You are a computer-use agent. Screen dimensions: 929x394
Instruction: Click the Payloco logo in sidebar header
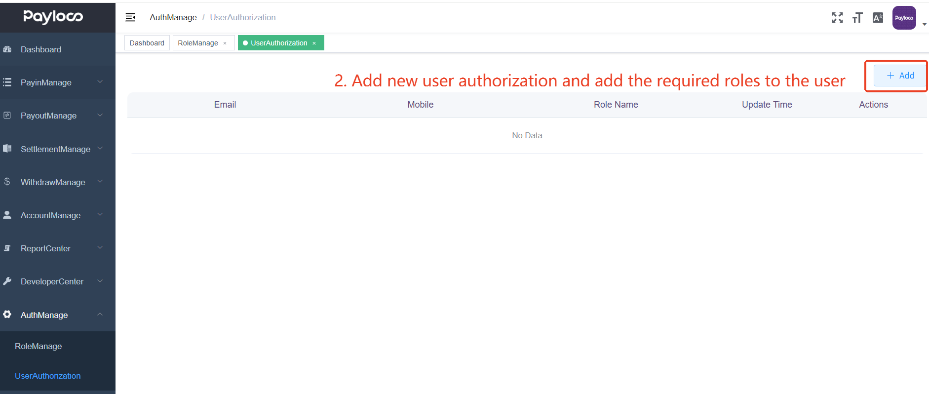(x=53, y=17)
